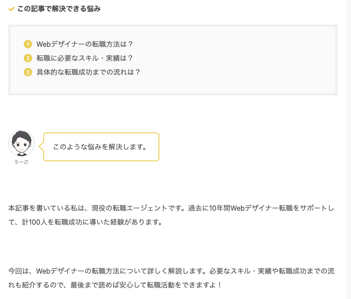
Task: Click the speech bubble pointer tail
Action: pos(41,147)
